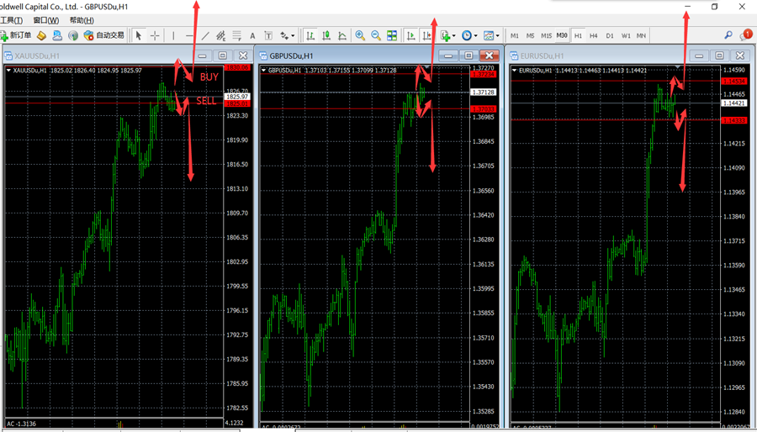
Task: Toggle Auto Trading (自动交易) button
Action: pyautogui.click(x=104, y=35)
